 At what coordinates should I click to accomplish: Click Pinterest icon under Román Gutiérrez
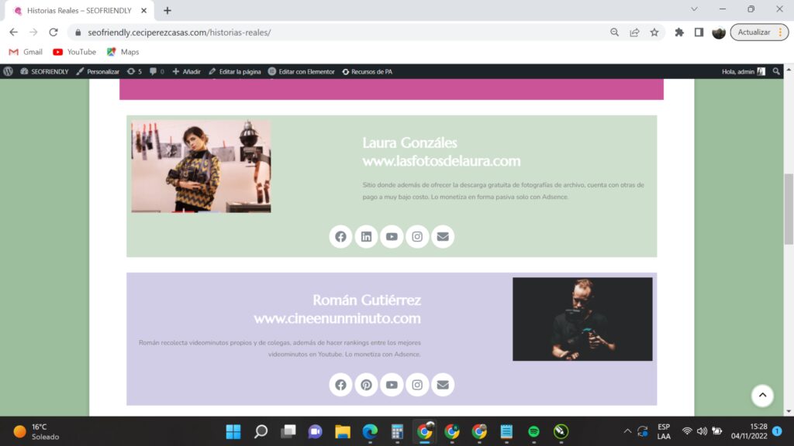366,385
